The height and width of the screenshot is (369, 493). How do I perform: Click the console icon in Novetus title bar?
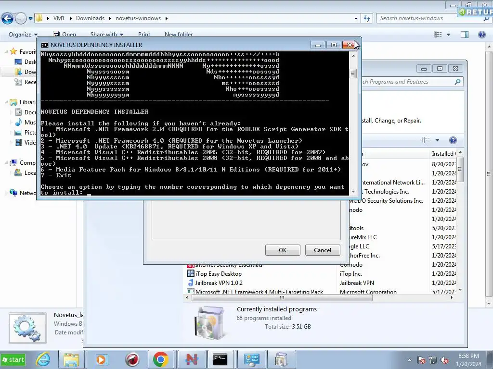point(45,45)
